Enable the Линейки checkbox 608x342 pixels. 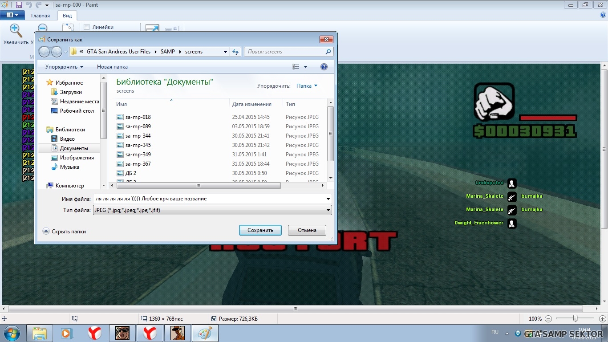pyautogui.click(x=87, y=27)
